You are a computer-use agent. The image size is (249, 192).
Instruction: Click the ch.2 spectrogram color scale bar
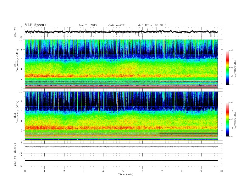pos(227,119)
